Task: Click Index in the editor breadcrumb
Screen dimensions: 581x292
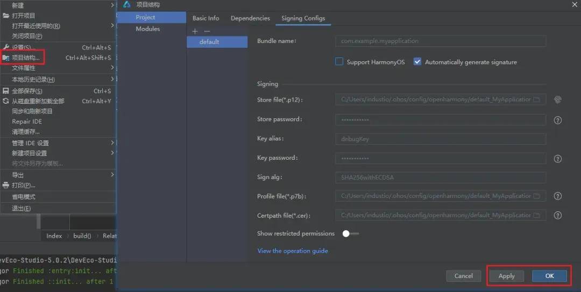Action: pos(54,236)
